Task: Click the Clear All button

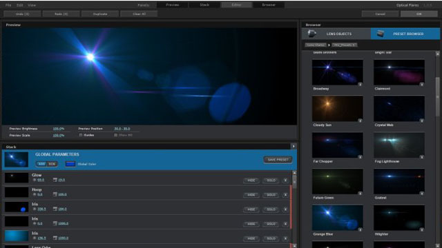Action: (139, 14)
